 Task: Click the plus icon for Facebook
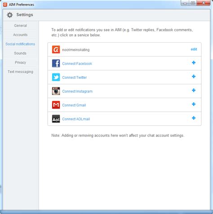click(x=194, y=63)
